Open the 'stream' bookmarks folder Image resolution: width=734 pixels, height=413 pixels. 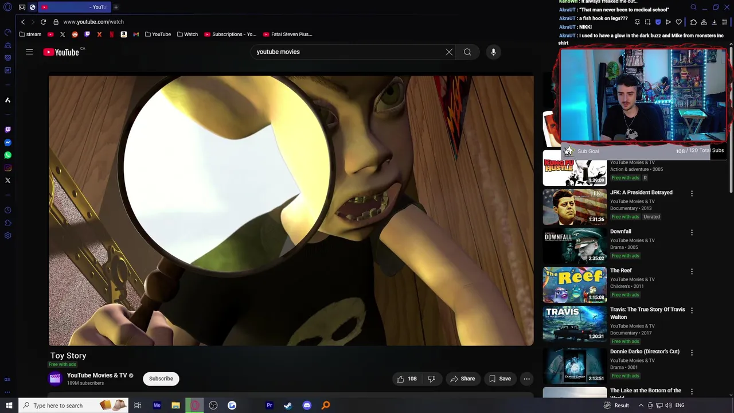(30, 34)
